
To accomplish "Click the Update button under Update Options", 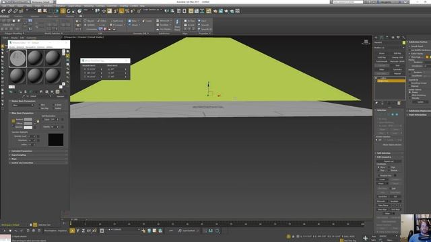I will coord(420,102).
